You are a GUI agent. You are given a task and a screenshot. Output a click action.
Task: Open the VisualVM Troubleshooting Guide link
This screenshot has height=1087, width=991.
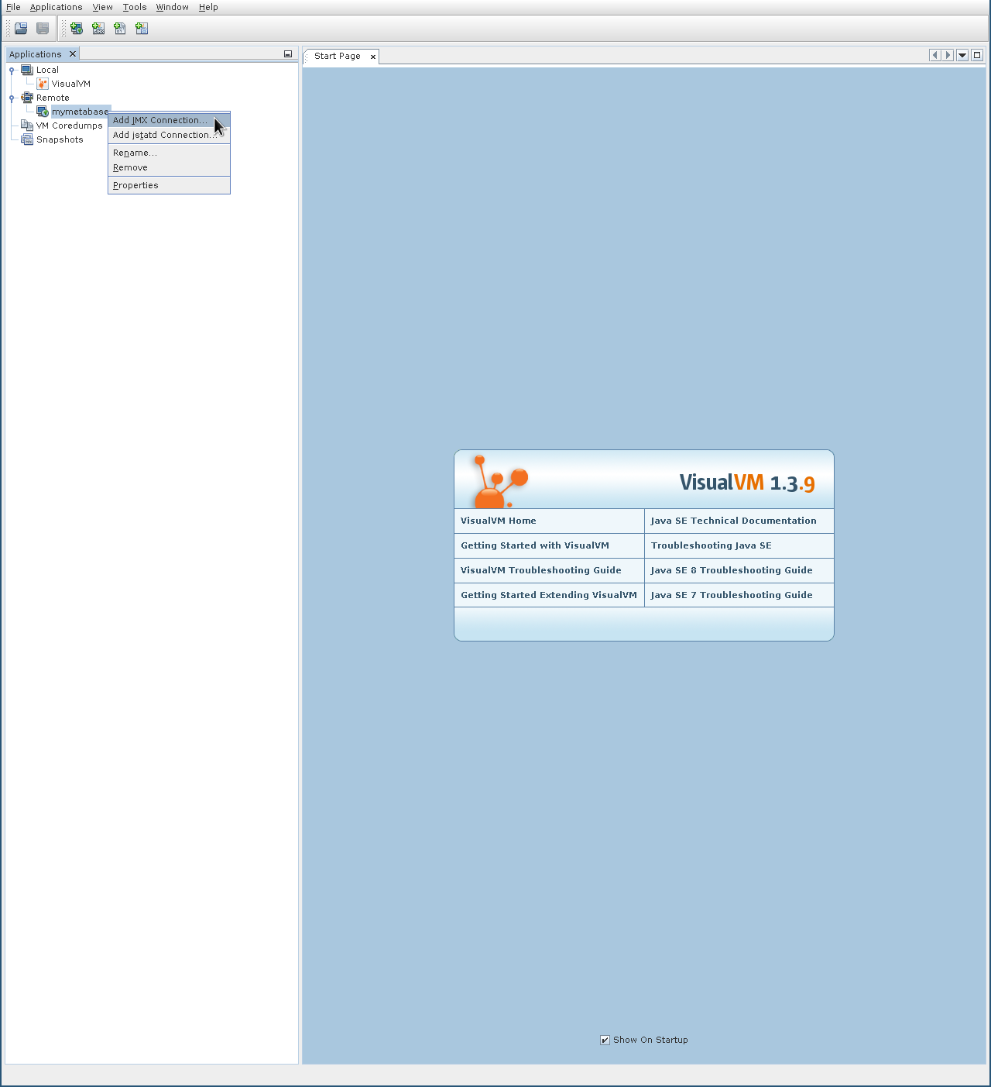(x=540, y=570)
